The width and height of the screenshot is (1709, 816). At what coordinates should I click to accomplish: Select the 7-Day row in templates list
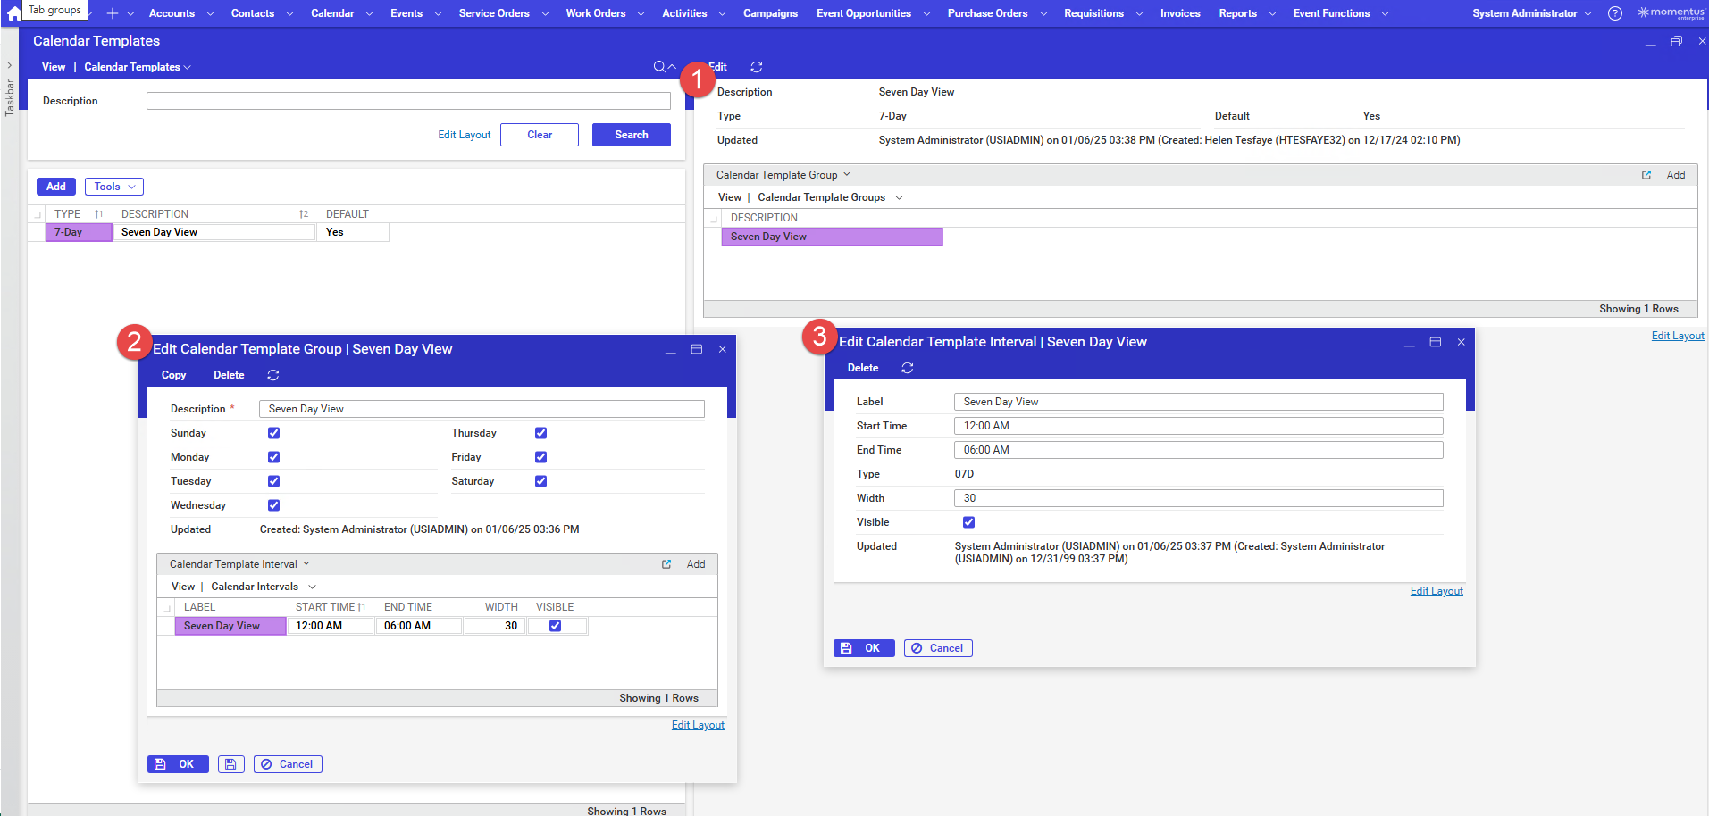coord(79,232)
